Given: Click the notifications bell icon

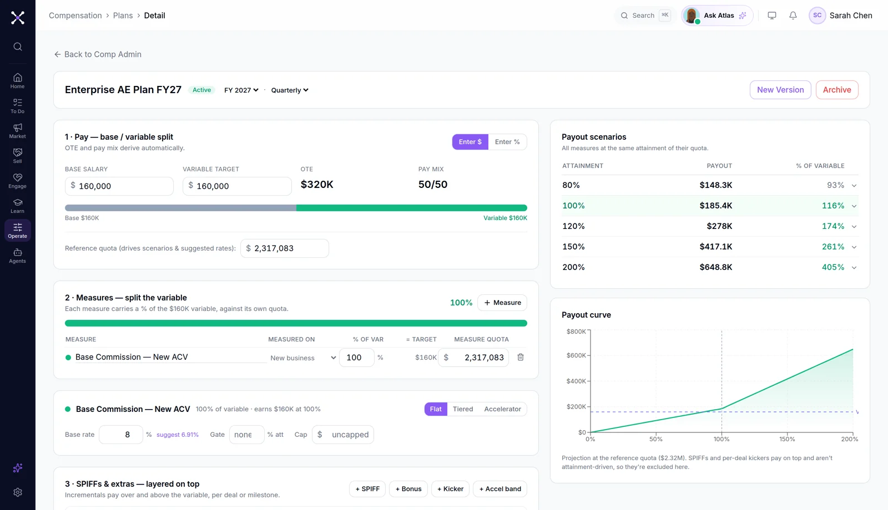Looking at the screenshot, I should click(793, 16).
